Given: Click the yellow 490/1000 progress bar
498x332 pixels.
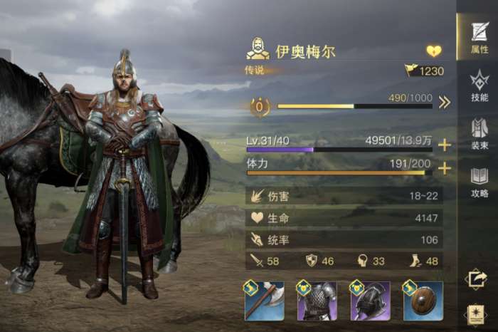Looking at the screenshot, I should pyautogui.click(x=355, y=106).
